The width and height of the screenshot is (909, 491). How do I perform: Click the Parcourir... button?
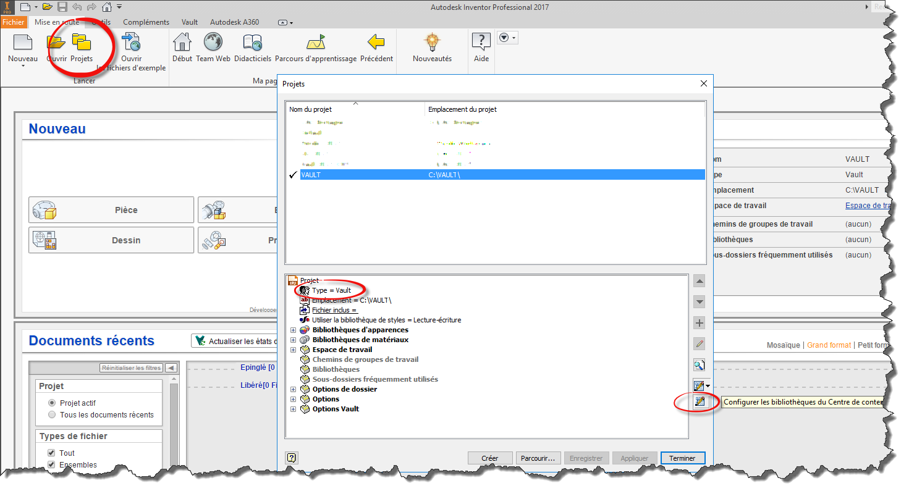(x=538, y=458)
